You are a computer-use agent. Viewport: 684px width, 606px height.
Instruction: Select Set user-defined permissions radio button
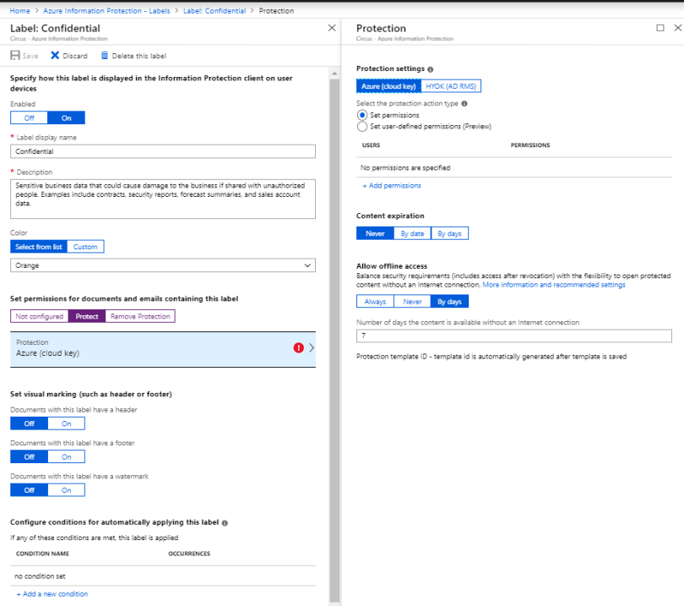coord(362,127)
